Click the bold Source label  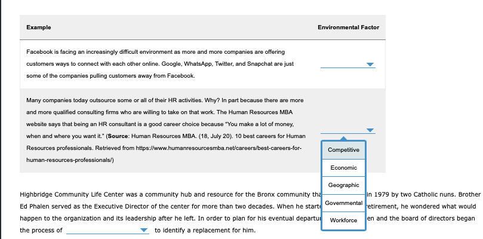[118, 136]
